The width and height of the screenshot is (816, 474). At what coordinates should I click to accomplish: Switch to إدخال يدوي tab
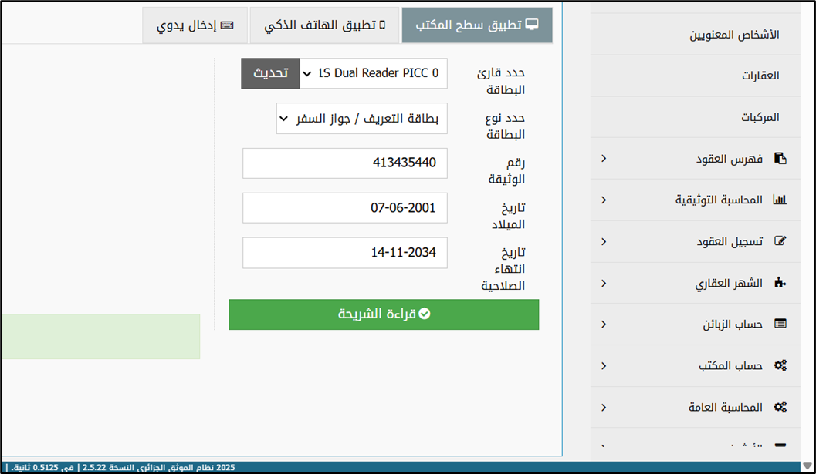195,25
